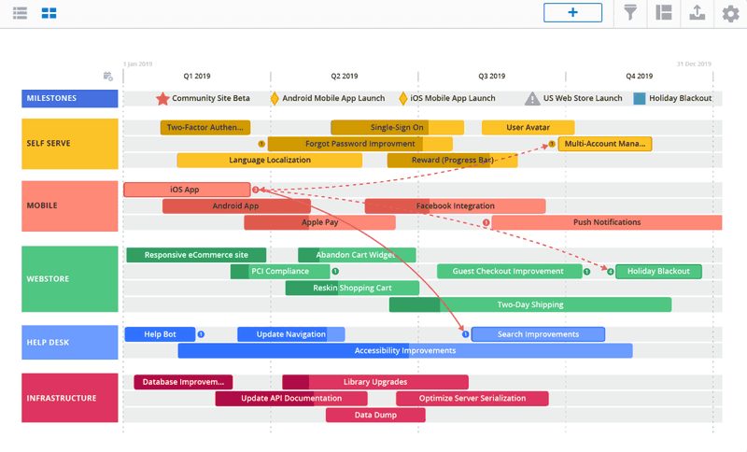The width and height of the screenshot is (747, 452).
Task: Switch to the grid view icon
Action: (49, 13)
